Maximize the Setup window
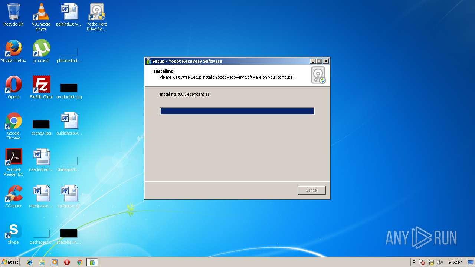 (319, 61)
